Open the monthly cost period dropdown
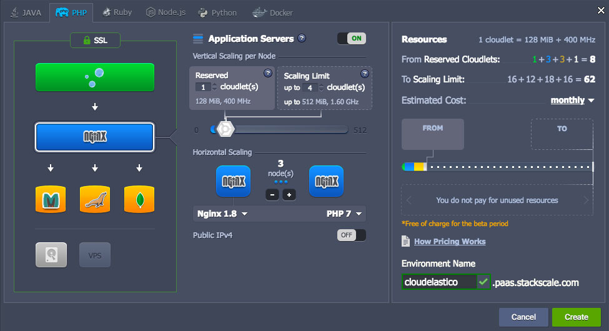The image size is (609, 331). point(573,100)
